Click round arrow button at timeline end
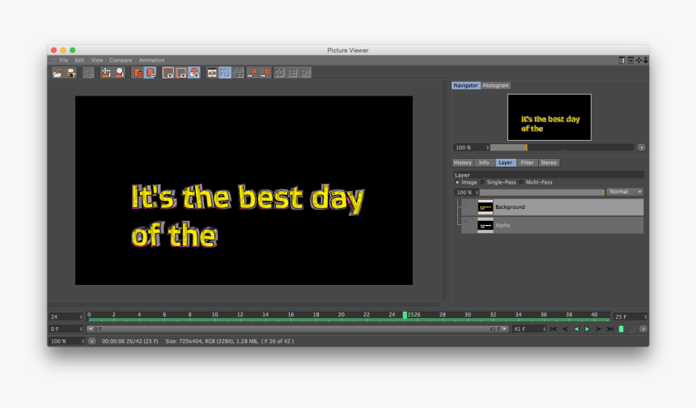This screenshot has height=408, width=696. (x=643, y=329)
